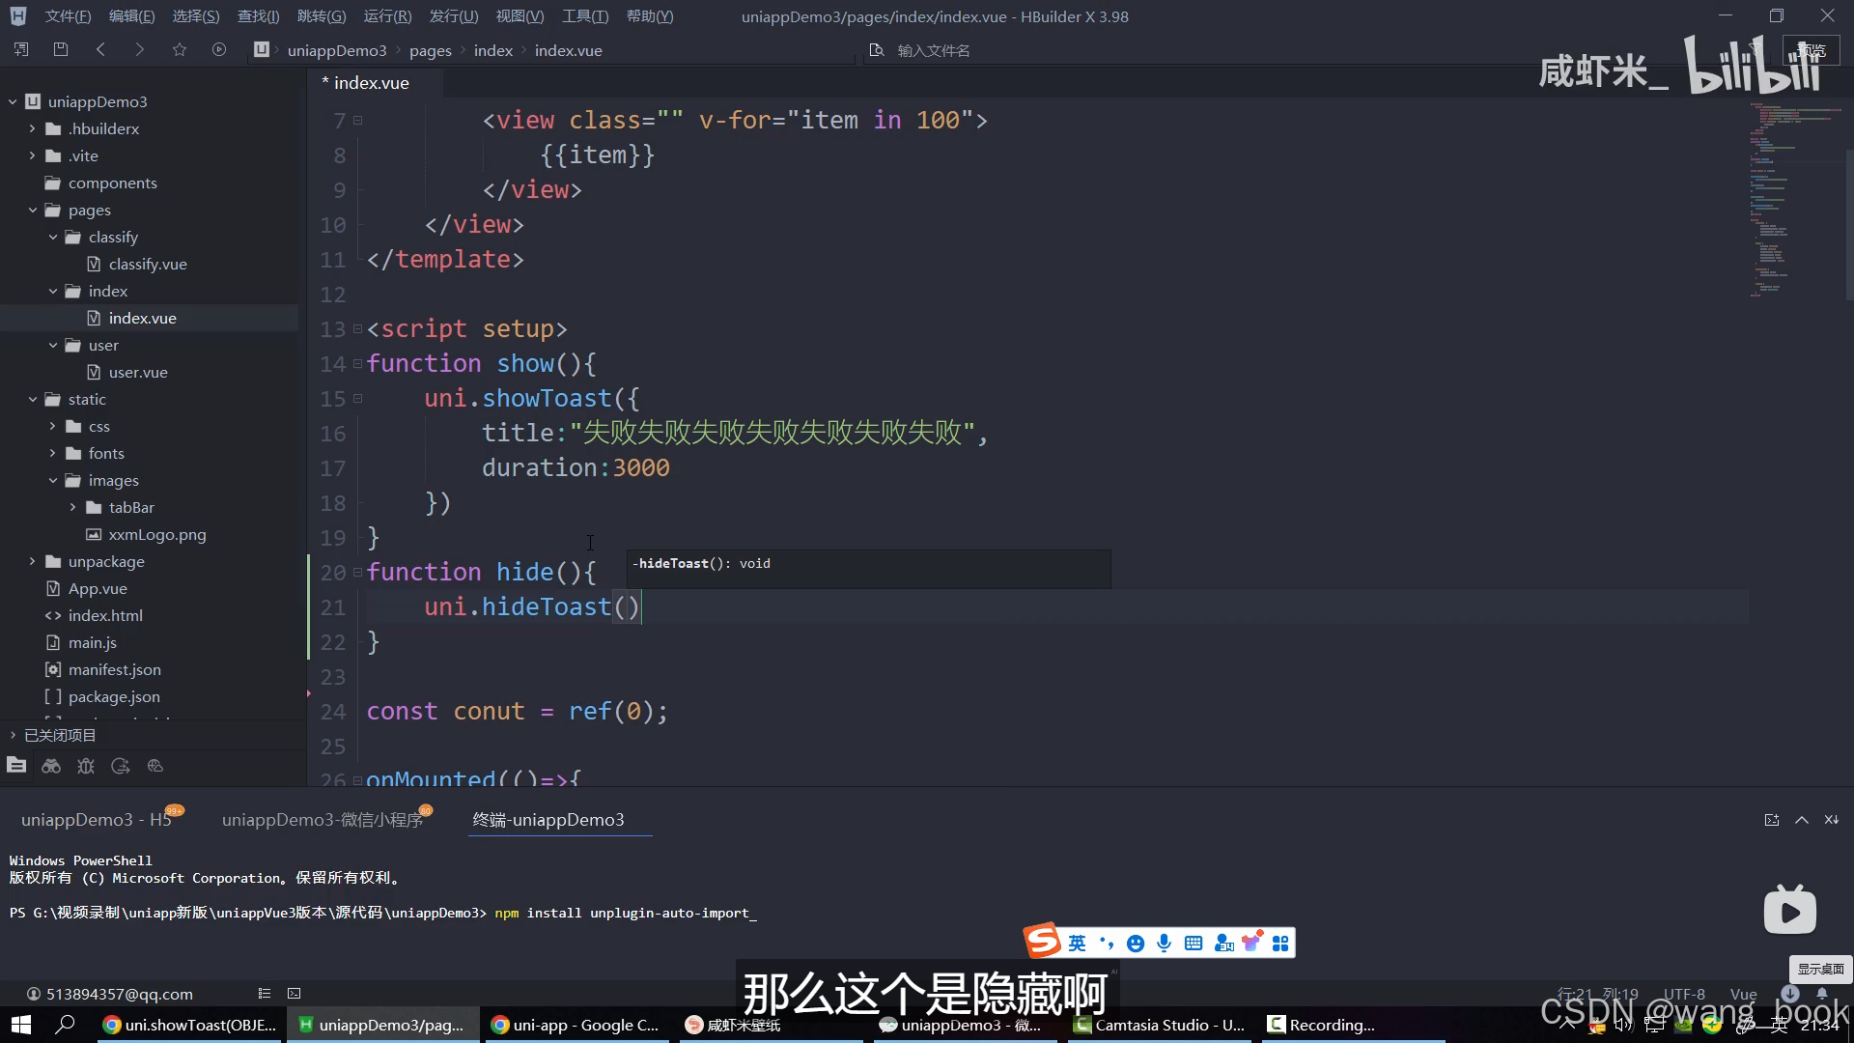Image resolution: width=1854 pixels, height=1043 pixels.
Task: Open the 编辑(E) menu
Action: [x=131, y=16]
